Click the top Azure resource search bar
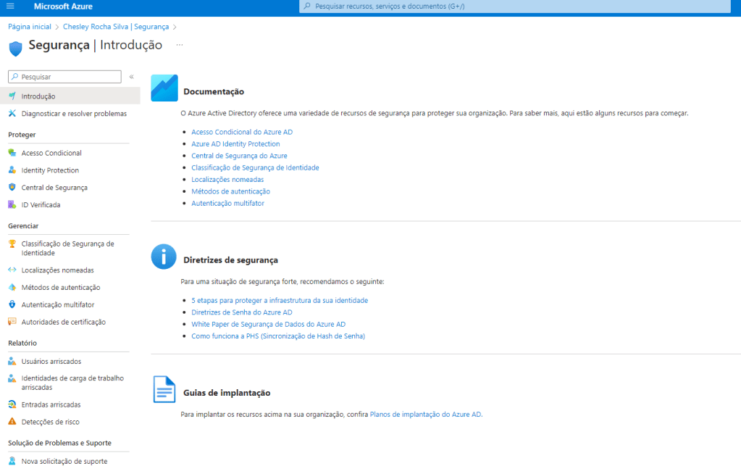Viewport: 741px width, 474px height. click(514, 7)
